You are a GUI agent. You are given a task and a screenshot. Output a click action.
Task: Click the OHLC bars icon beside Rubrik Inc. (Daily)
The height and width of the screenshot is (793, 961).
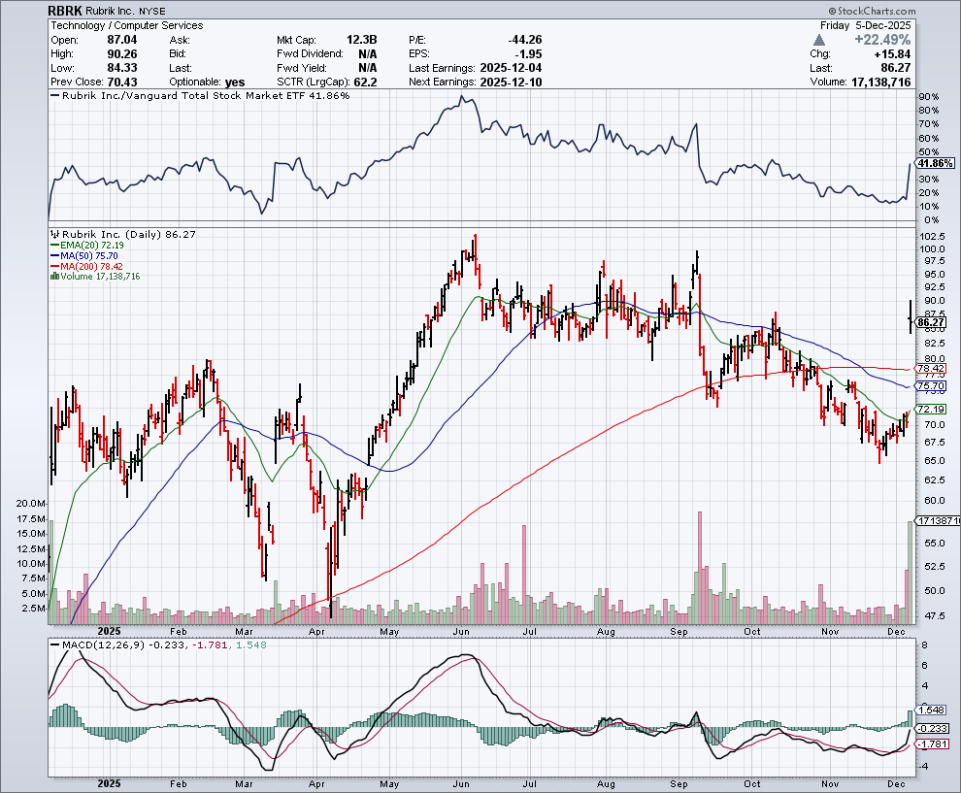(x=54, y=234)
